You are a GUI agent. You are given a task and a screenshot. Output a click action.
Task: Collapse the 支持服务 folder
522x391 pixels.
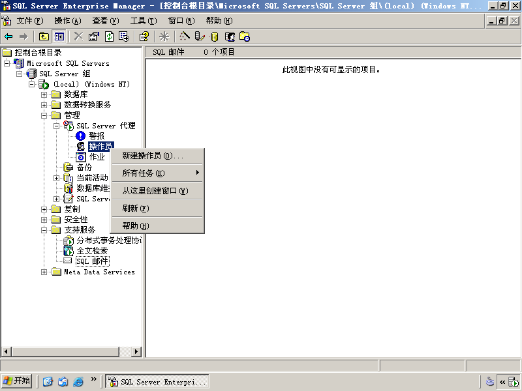[x=44, y=230]
